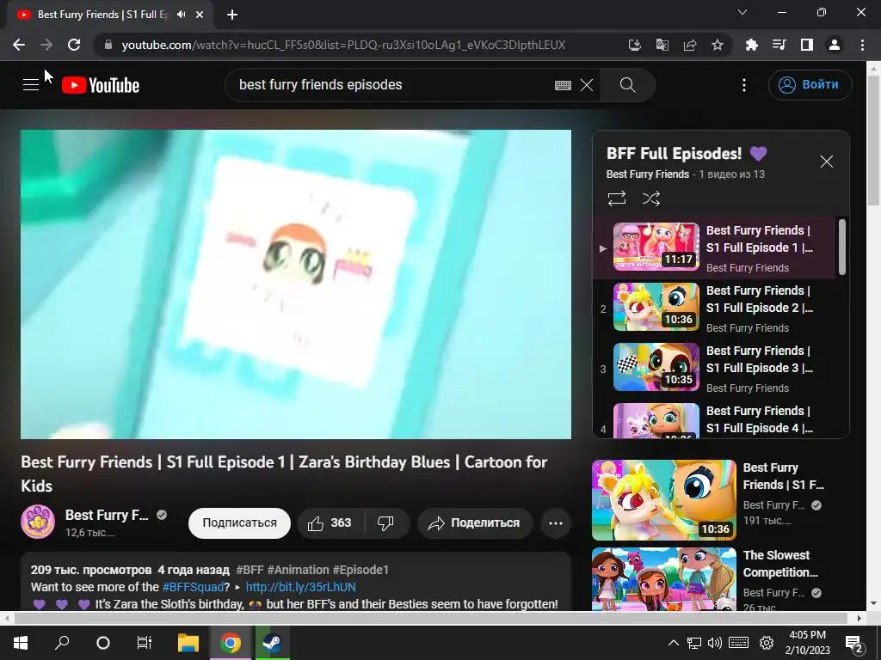Sign in with the Войти button

point(810,85)
